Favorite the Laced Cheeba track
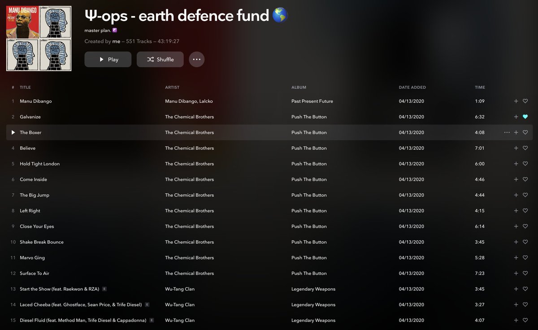 (525, 305)
